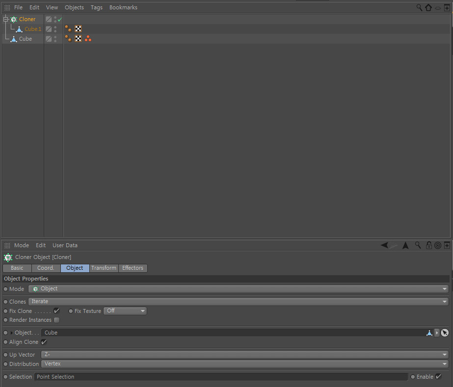Open the Objects menu
Viewport: 453px width, 387px height.
[x=74, y=7]
